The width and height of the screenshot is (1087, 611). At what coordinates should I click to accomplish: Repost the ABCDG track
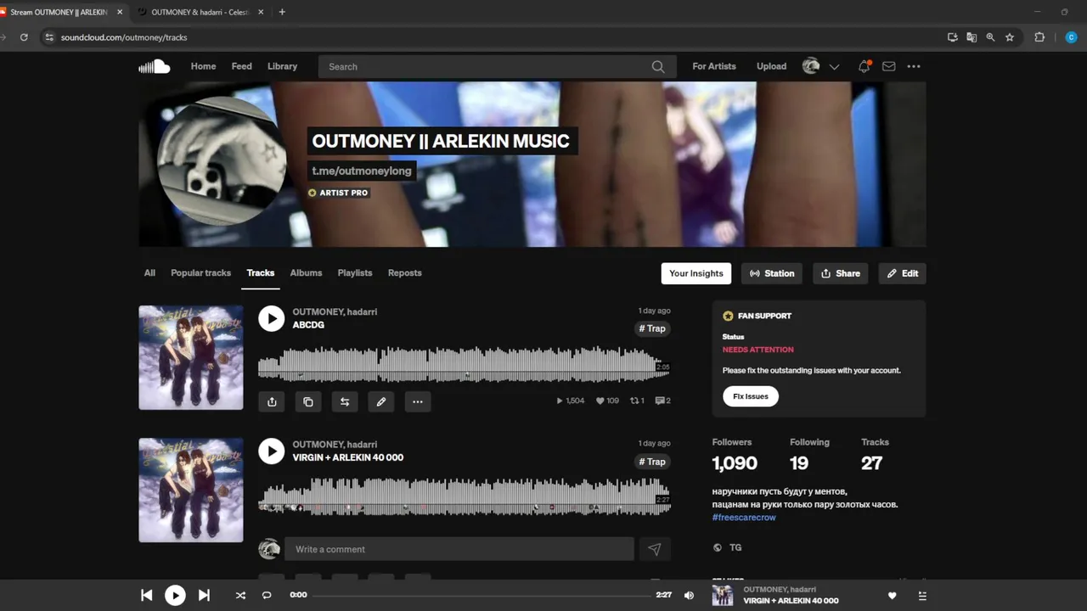pyautogui.click(x=345, y=401)
